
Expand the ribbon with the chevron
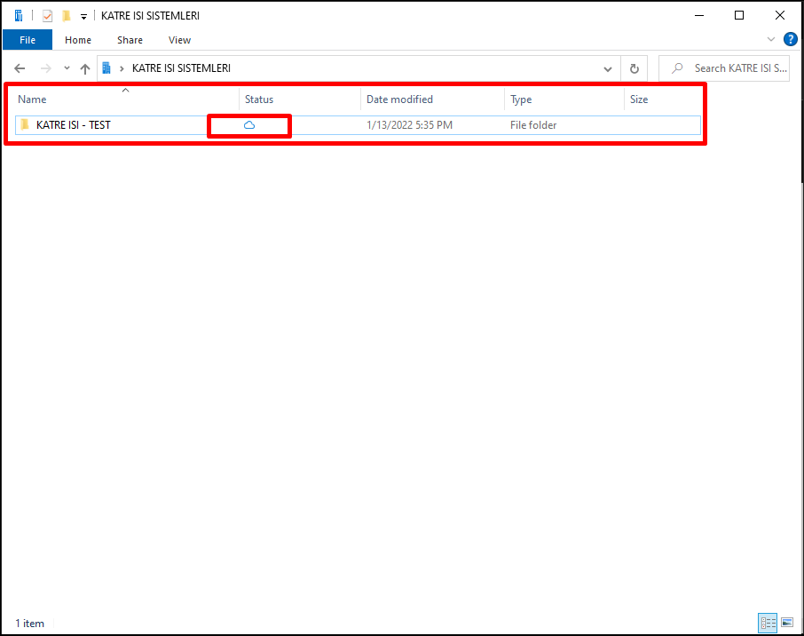[x=770, y=39]
